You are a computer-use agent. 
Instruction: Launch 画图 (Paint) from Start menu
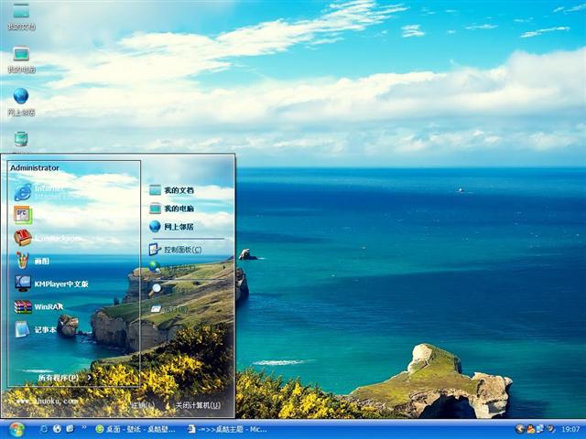pos(32,261)
